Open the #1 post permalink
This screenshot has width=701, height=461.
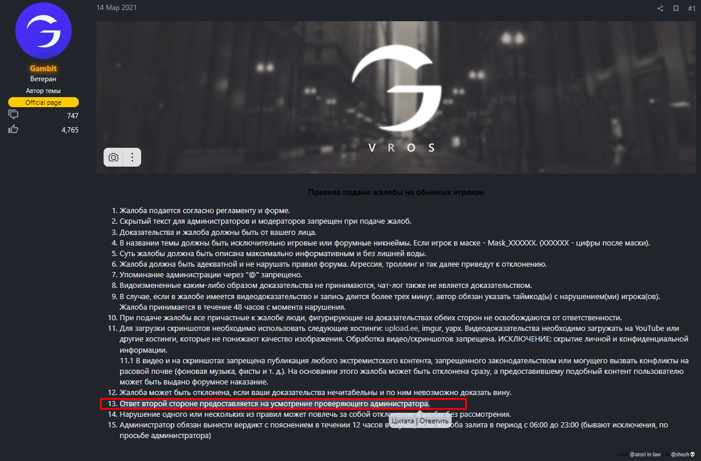692,8
